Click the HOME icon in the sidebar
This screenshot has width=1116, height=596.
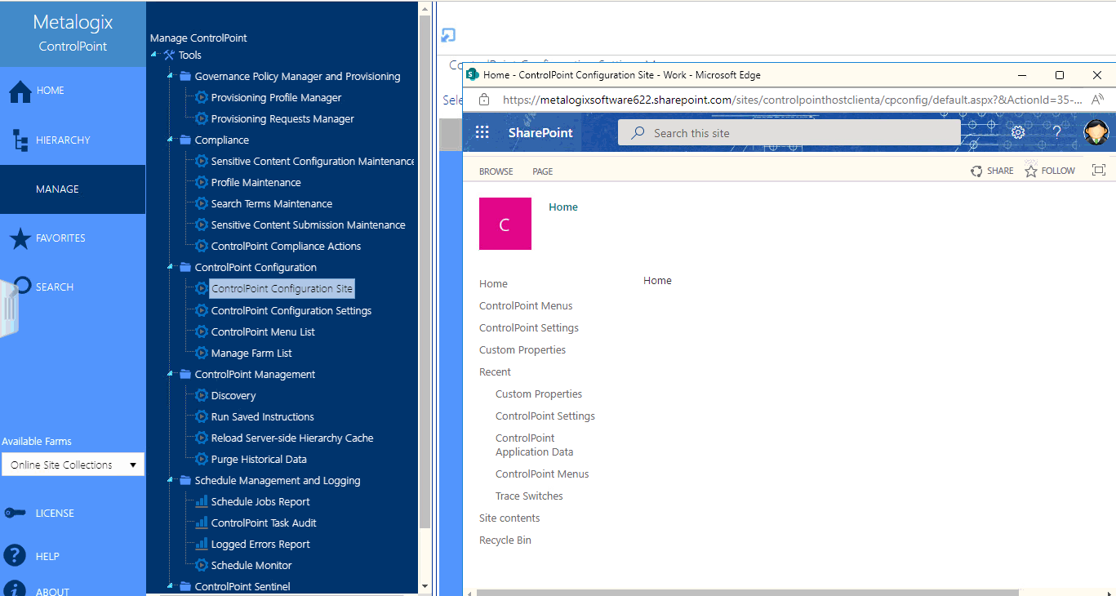pyautogui.click(x=20, y=90)
